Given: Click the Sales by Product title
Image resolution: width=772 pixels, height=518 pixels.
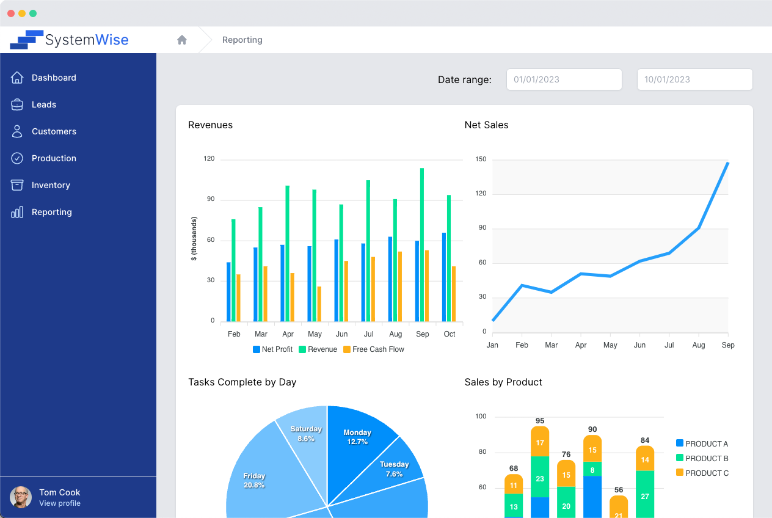Looking at the screenshot, I should (x=503, y=382).
